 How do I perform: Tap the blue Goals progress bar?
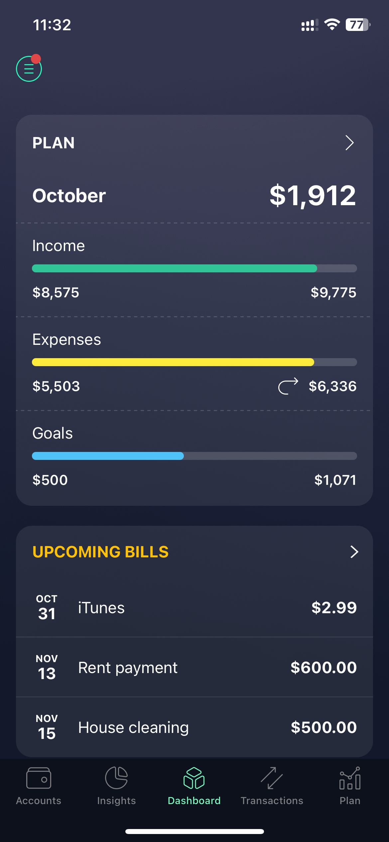pyautogui.click(x=194, y=456)
